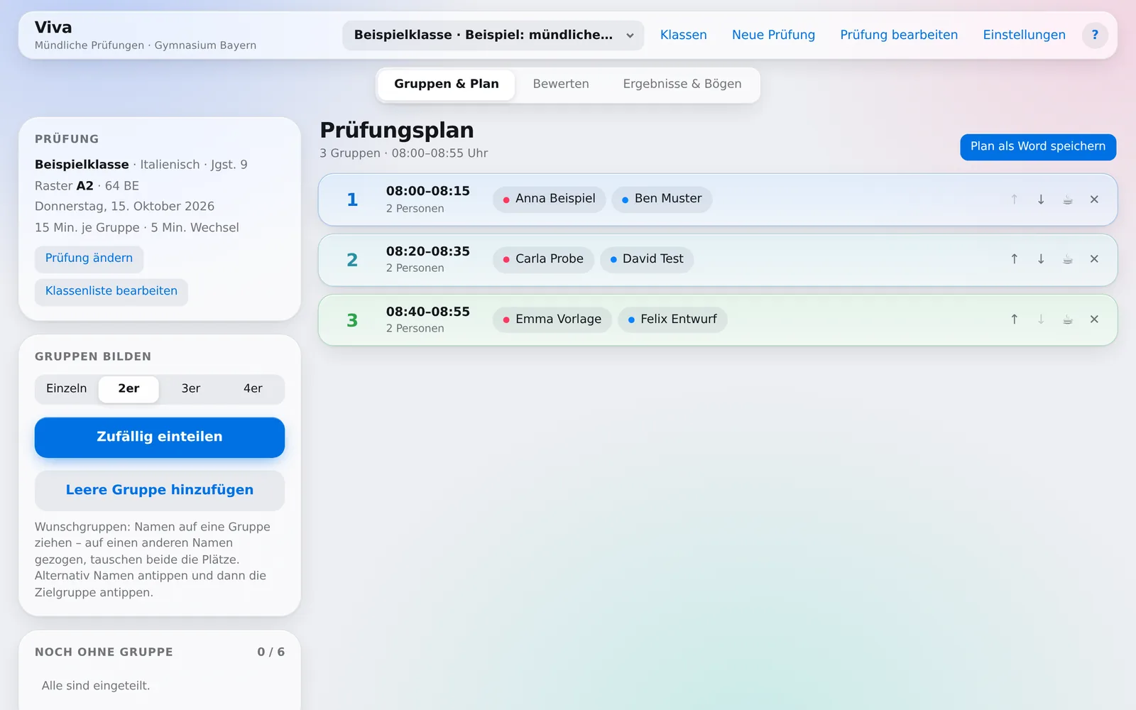This screenshot has width=1136, height=710.
Task: Add a coffee break after group 3
Action: (x=1067, y=319)
